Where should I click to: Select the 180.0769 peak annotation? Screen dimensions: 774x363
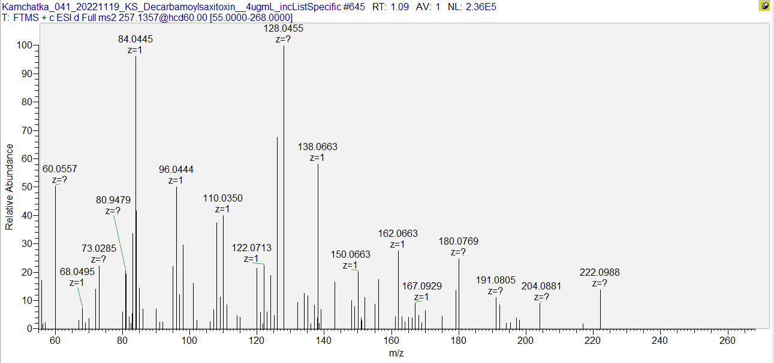[x=459, y=242]
